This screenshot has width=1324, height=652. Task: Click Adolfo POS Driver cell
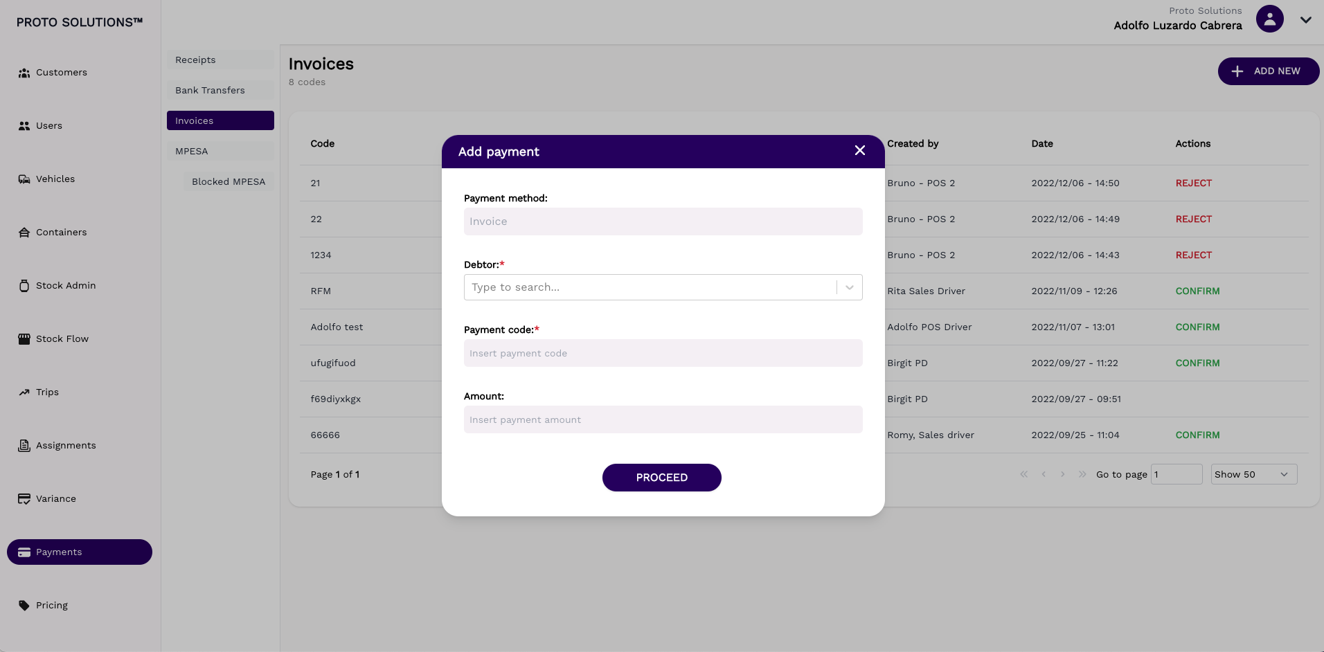tap(929, 327)
